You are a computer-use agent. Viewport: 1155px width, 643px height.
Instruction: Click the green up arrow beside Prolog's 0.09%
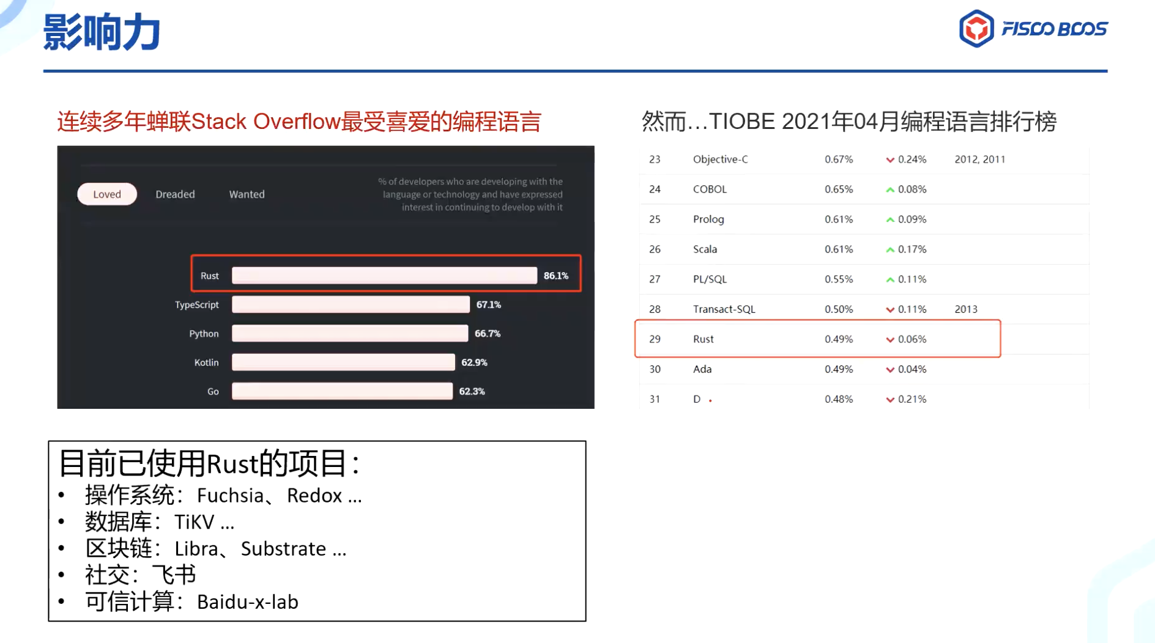tap(890, 220)
